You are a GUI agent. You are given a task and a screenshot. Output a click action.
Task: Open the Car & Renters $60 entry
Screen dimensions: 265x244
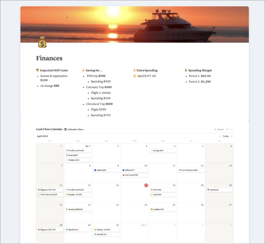pos(191,170)
